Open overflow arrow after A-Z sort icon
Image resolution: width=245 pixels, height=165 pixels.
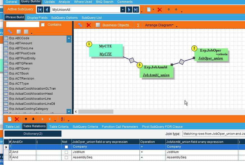68,120
